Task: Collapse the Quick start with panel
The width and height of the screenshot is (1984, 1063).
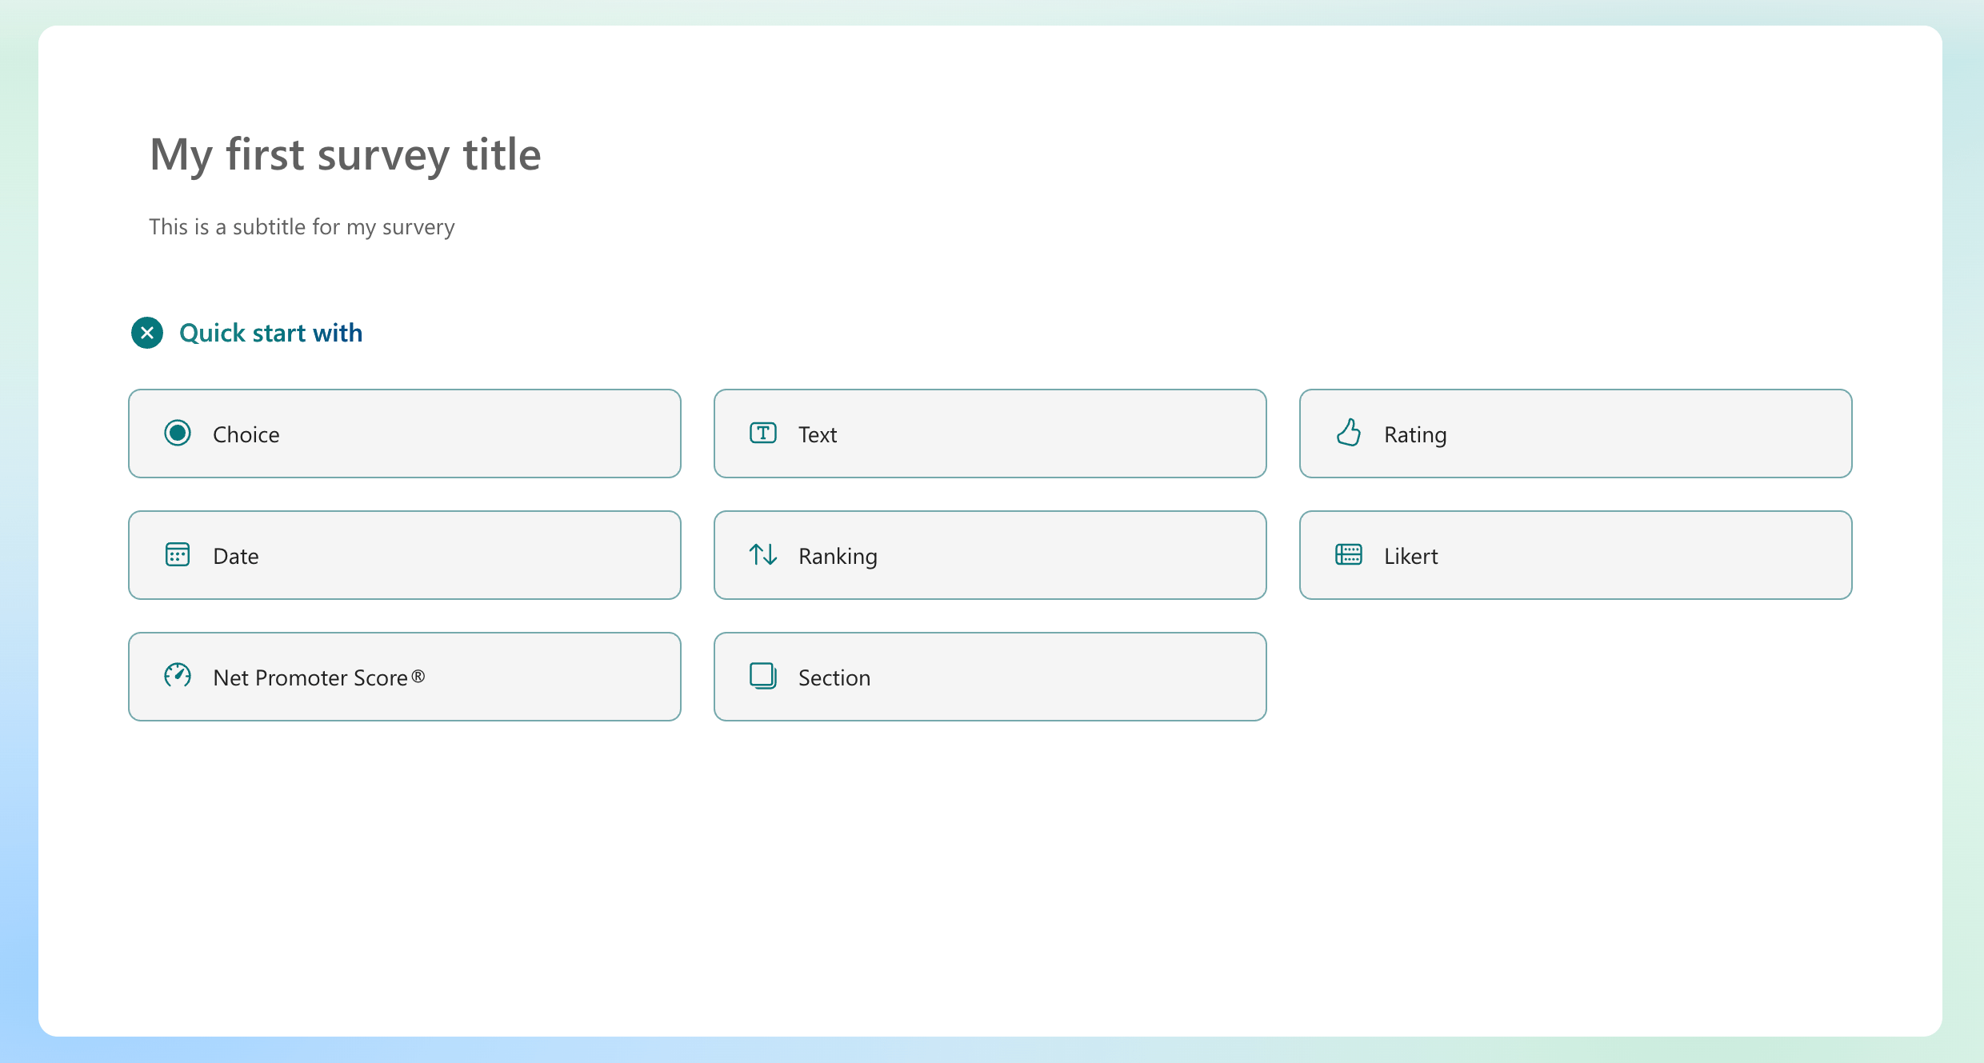Action: click(x=146, y=333)
